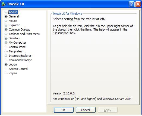Select My Computer in the tree
The width and height of the screenshot is (142, 116).
click(17, 43)
